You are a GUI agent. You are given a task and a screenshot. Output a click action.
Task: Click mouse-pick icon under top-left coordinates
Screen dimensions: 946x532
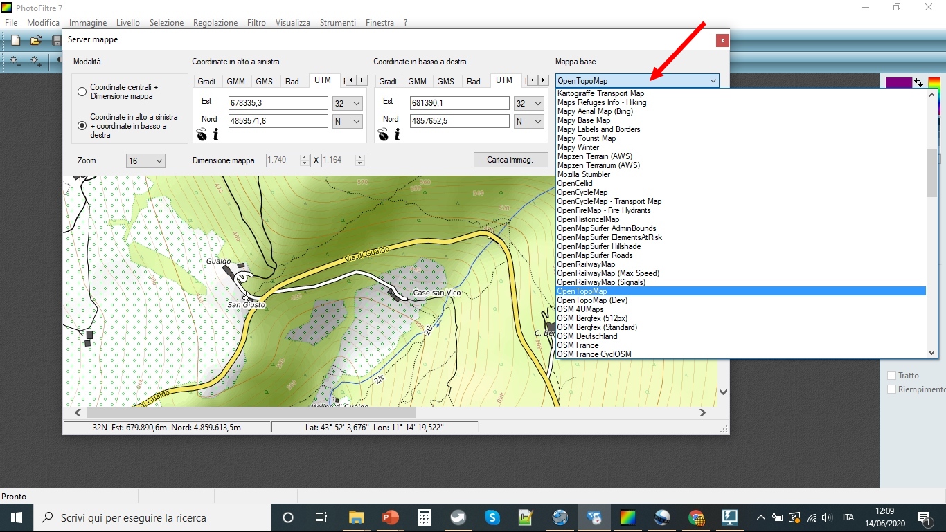point(201,134)
